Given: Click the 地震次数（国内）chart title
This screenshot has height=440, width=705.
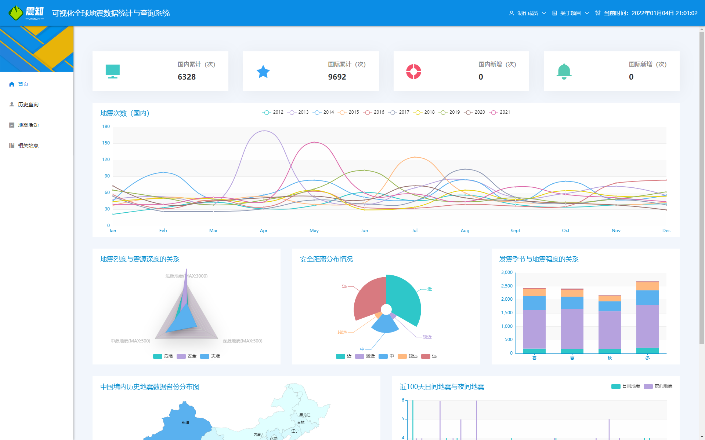Looking at the screenshot, I should tap(125, 113).
